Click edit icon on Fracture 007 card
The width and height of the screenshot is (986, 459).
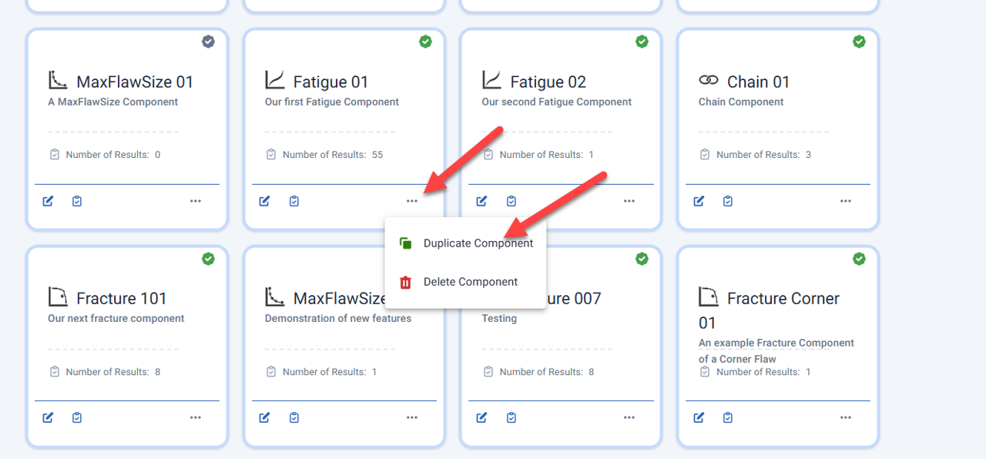(481, 417)
